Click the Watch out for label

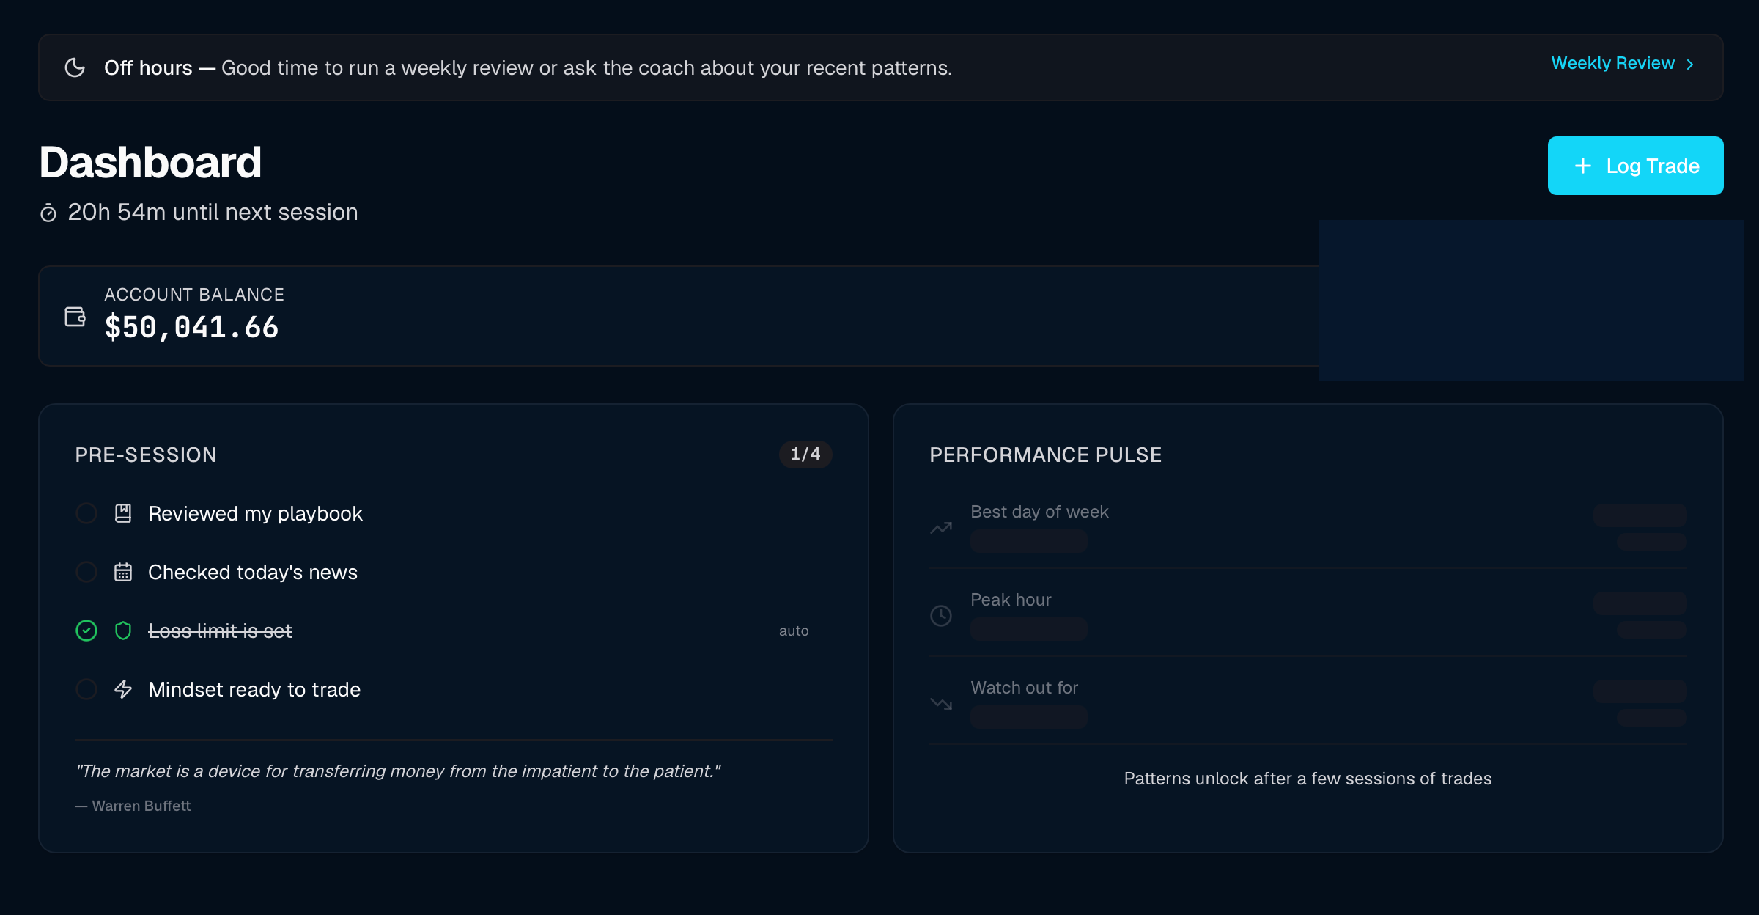click(x=1024, y=688)
